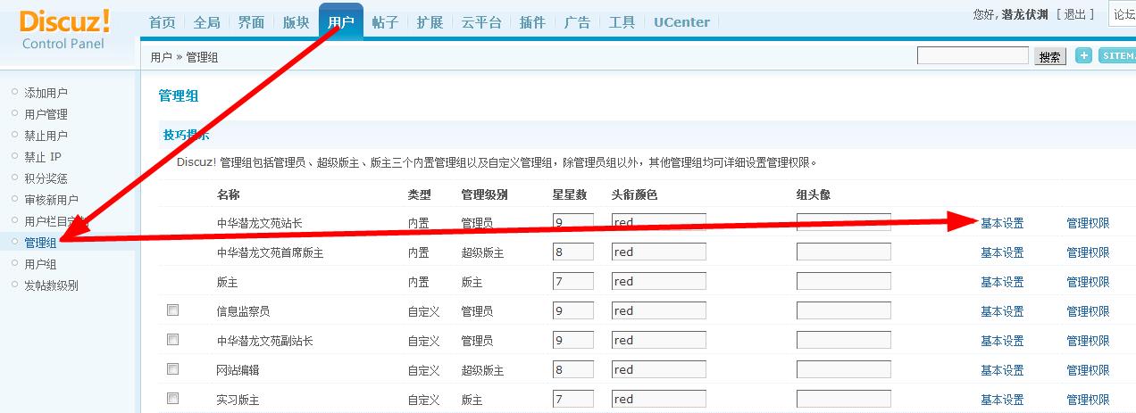Open 用户组 in the sidebar

(x=40, y=264)
